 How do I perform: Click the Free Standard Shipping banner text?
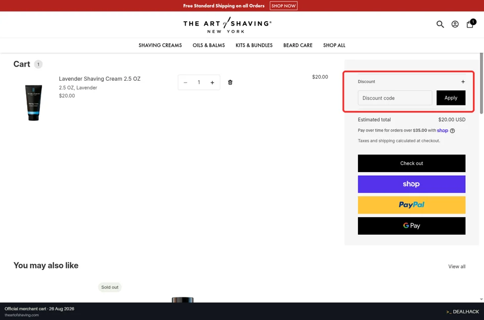tap(224, 6)
